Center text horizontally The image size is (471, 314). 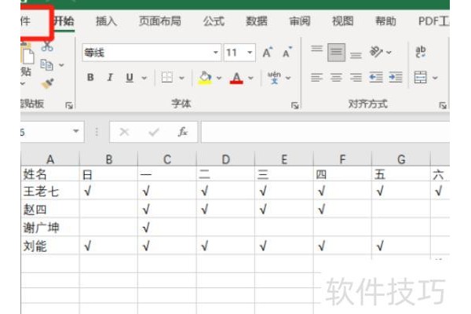click(x=336, y=78)
